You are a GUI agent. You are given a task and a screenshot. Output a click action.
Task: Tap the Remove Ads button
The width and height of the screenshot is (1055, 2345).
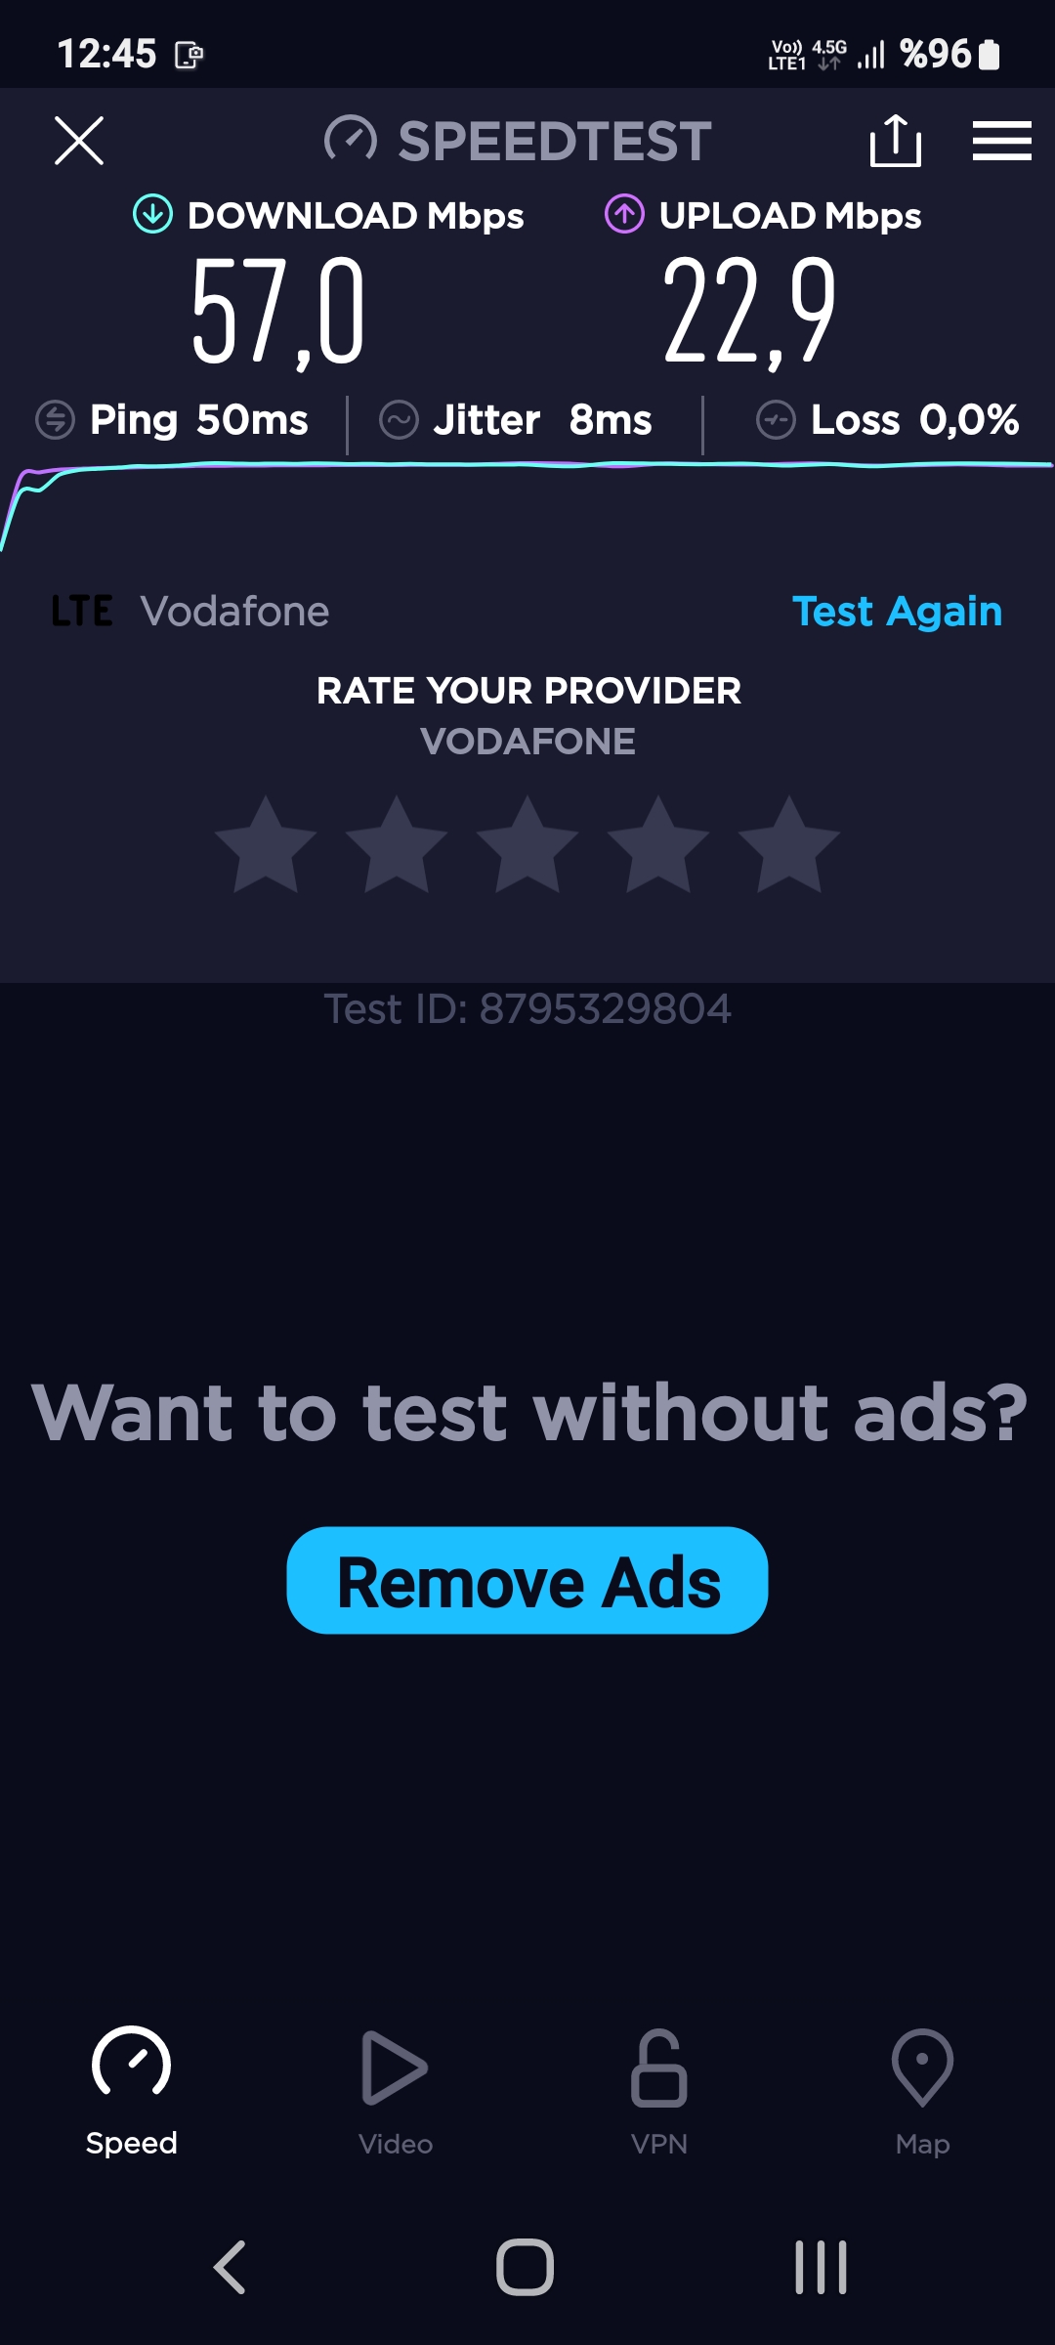coord(527,1580)
